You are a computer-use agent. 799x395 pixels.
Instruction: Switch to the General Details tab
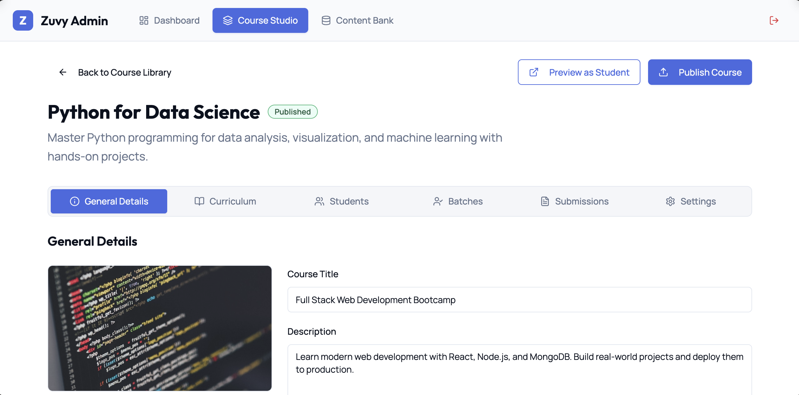point(109,201)
